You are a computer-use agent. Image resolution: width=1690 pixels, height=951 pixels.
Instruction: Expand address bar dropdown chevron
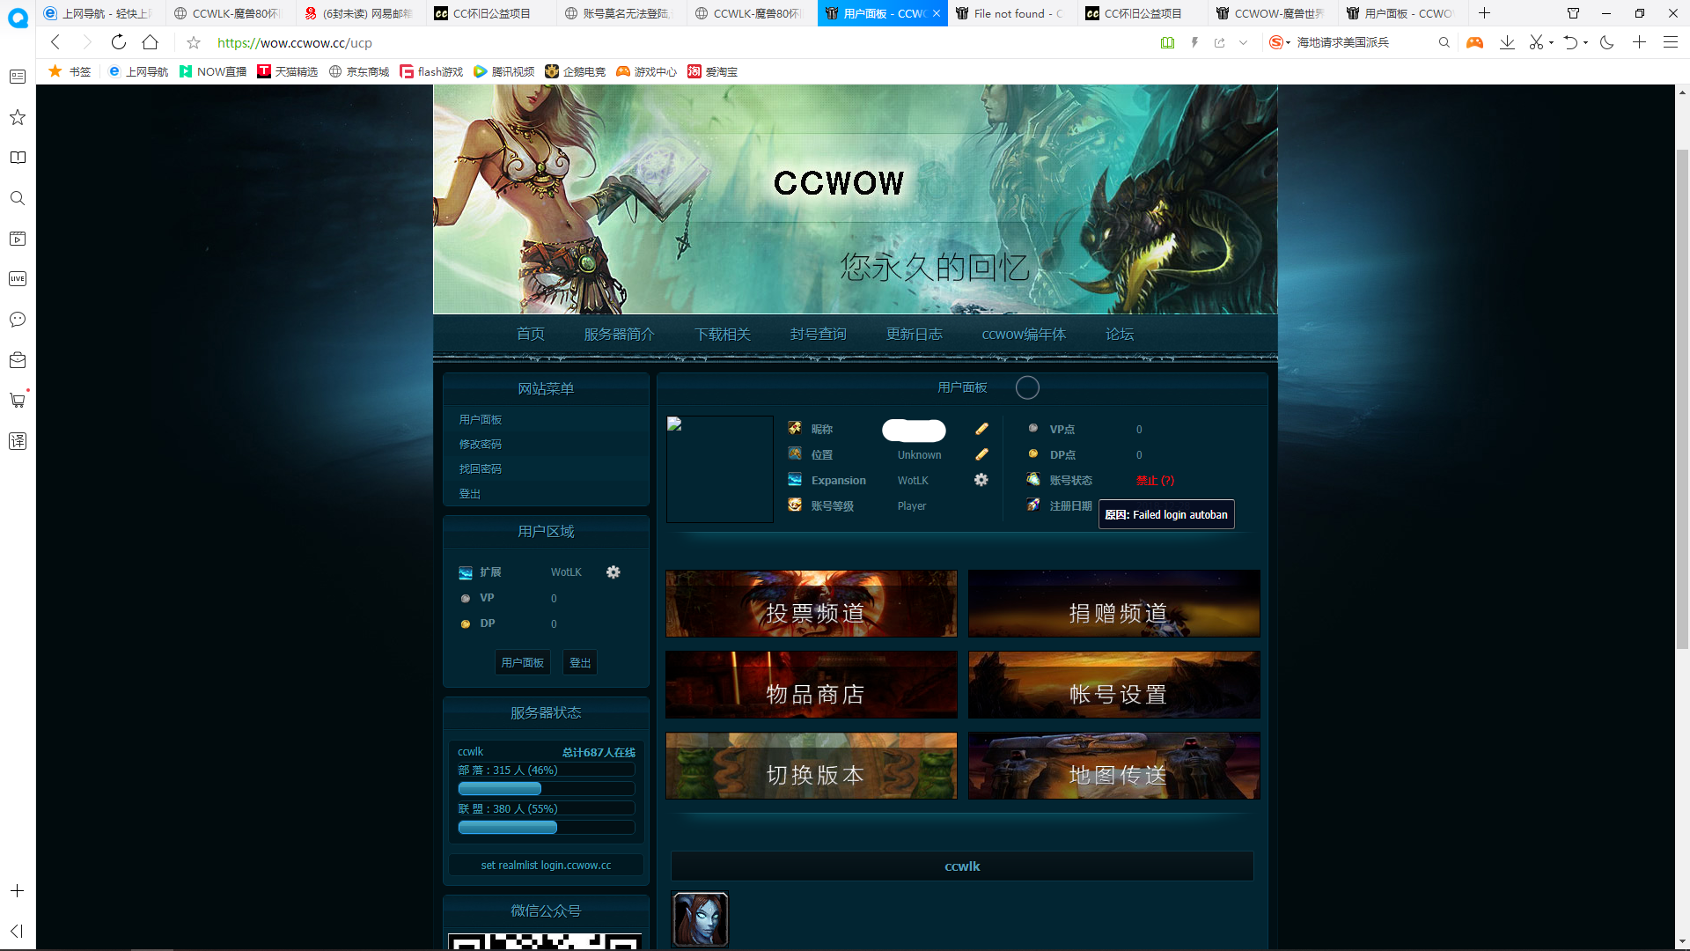click(x=1243, y=42)
